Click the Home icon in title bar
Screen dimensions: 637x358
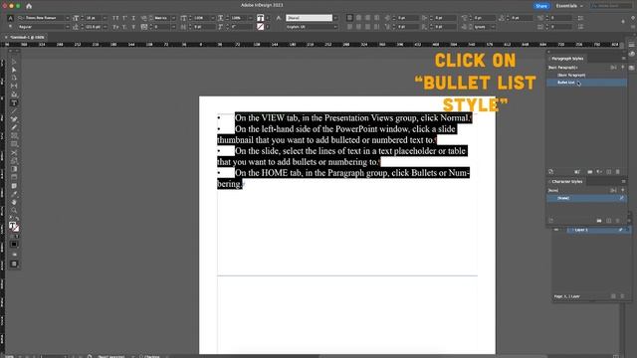pos(29,6)
